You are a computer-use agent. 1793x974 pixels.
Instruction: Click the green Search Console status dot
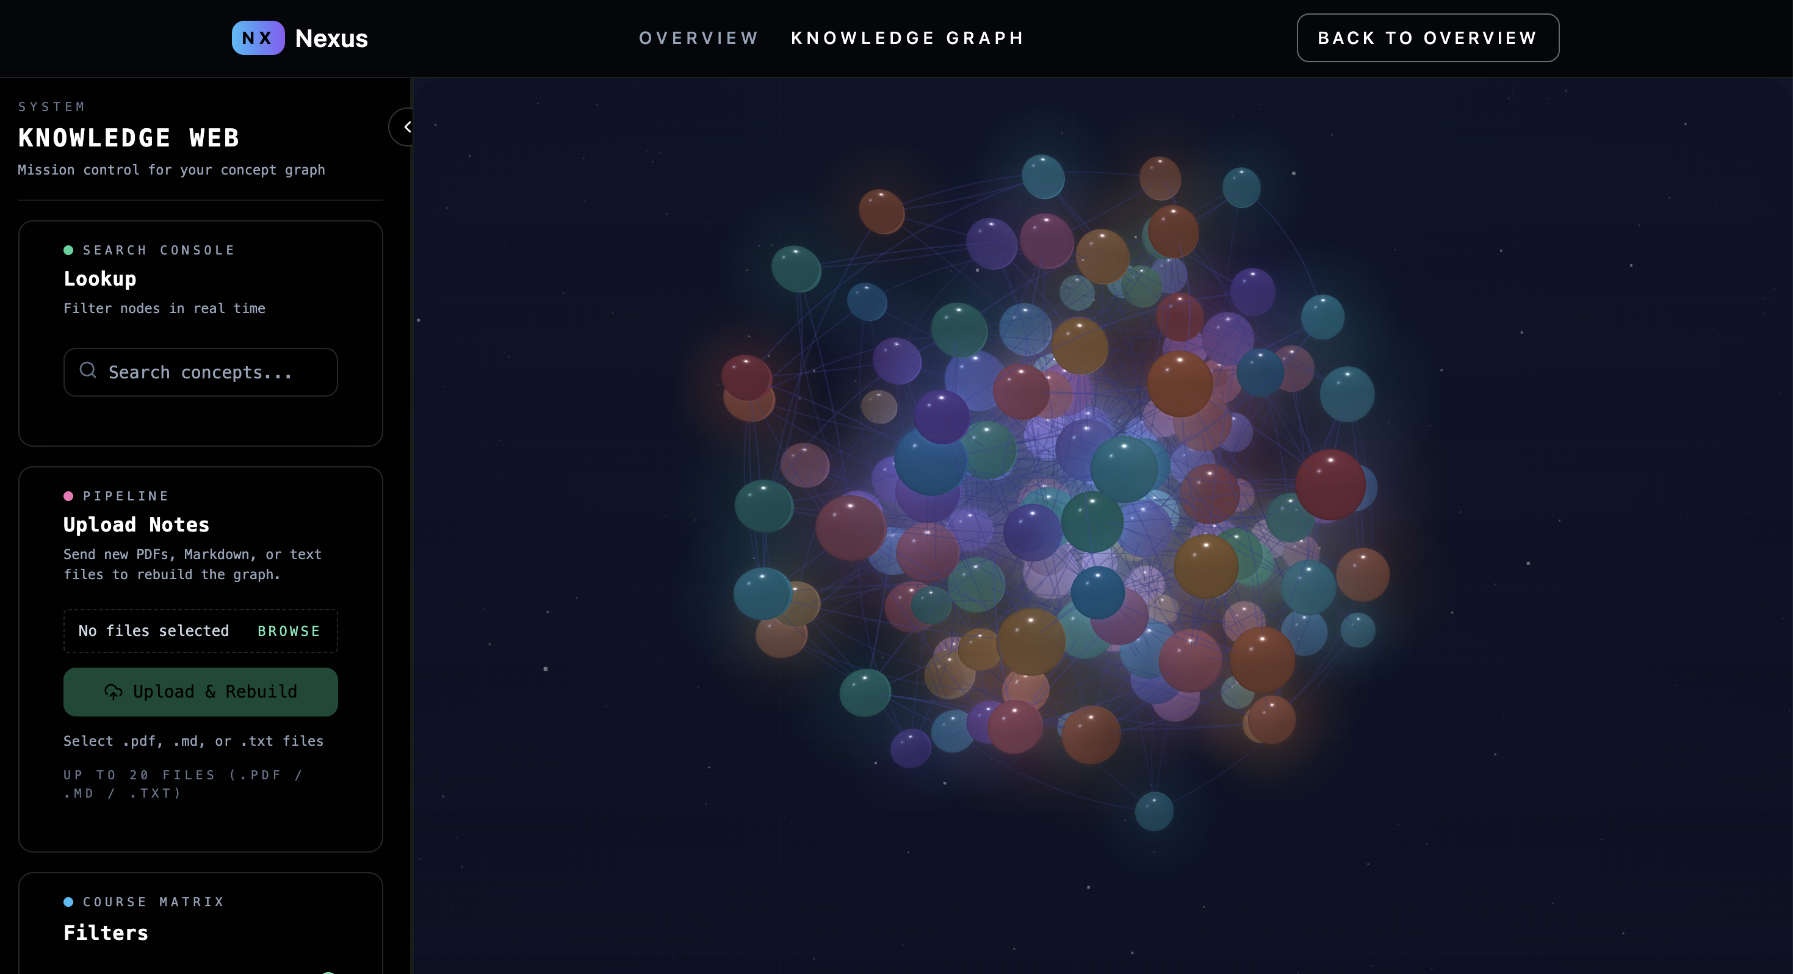pos(68,250)
